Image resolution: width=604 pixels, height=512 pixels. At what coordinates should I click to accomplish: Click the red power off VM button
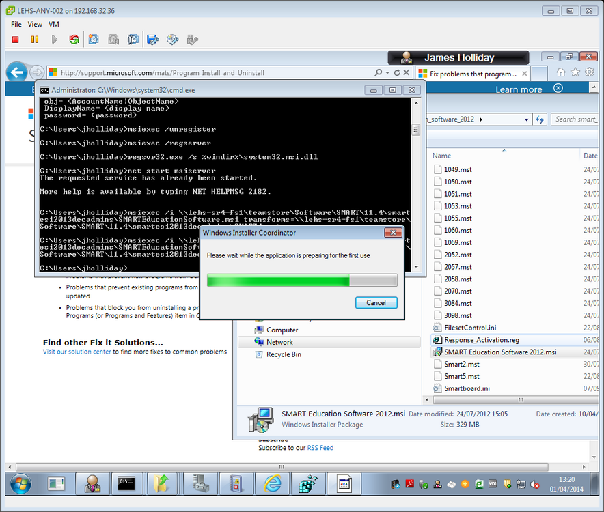[x=16, y=40]
